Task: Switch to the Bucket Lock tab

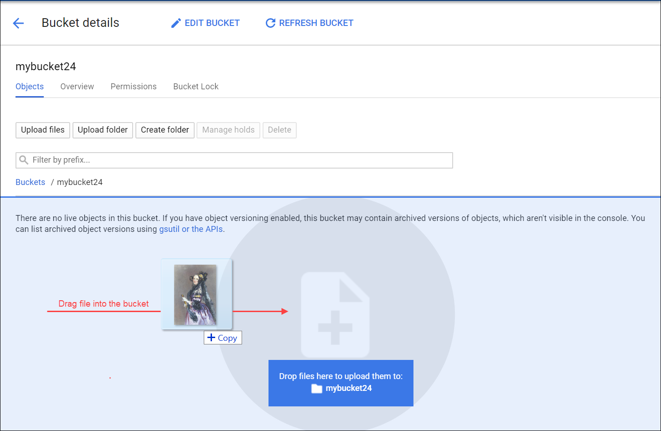Action: click(x=196, y=87)
